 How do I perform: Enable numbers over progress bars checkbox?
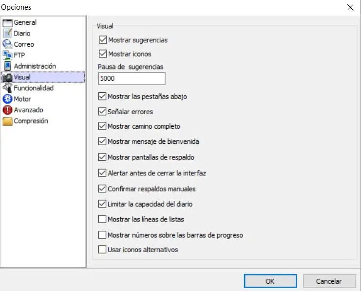(102, 235)
